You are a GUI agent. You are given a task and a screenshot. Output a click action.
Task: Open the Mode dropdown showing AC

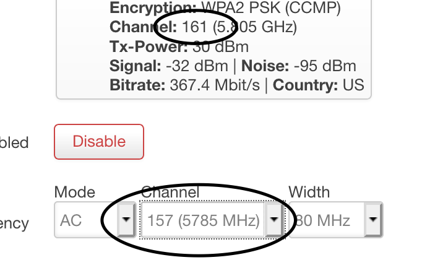point(95,220)
